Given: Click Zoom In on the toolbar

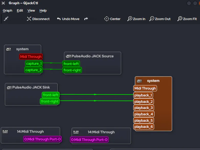Looking at the screenshot, I should [x=136, y=19].
